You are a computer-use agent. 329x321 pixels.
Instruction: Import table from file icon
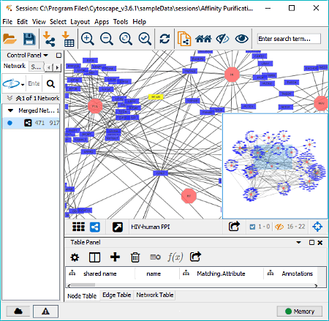pyautogui.click(x=68, y=39)
